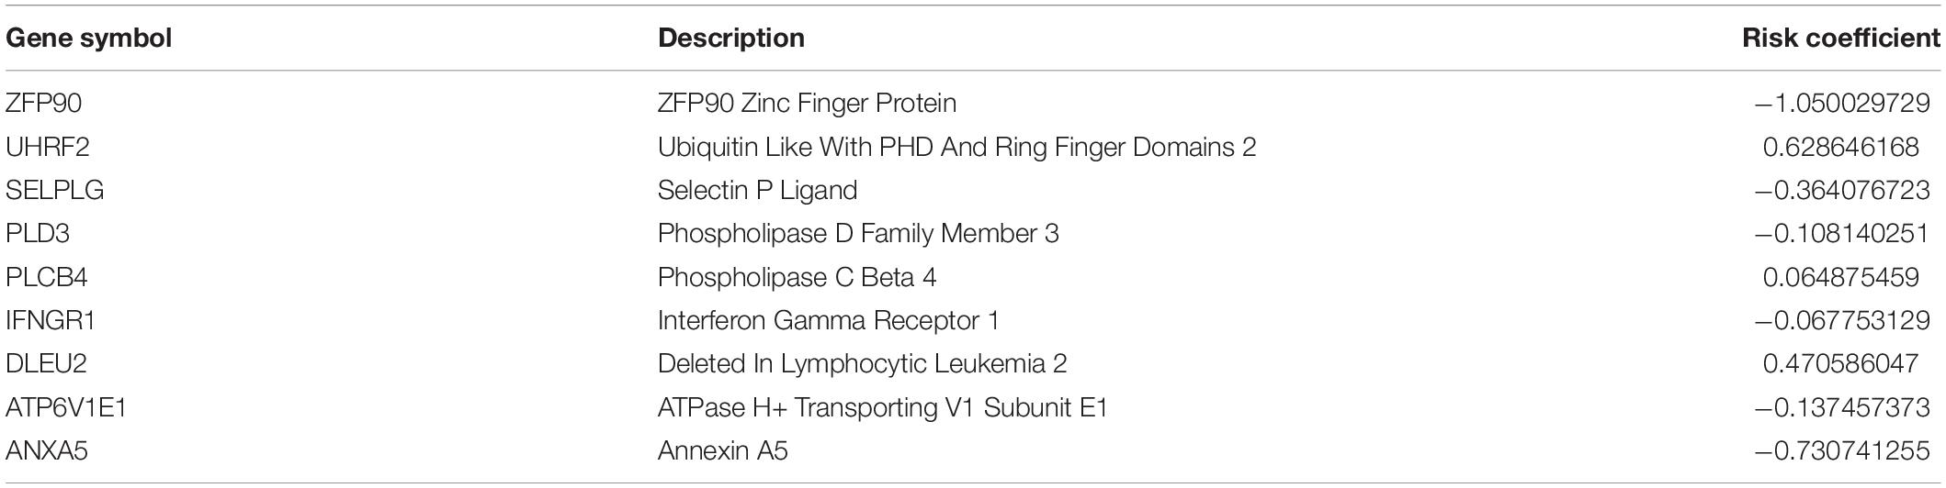Click the Gene symbol column header
The height and width of the screenshot is (488, 1946).
pos(89,39)
